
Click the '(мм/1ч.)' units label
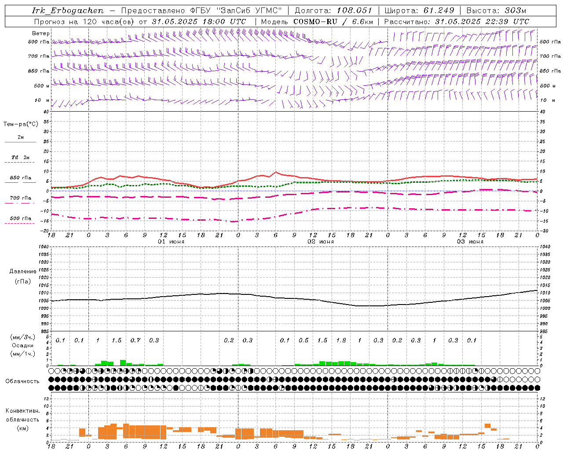[23, 354]
